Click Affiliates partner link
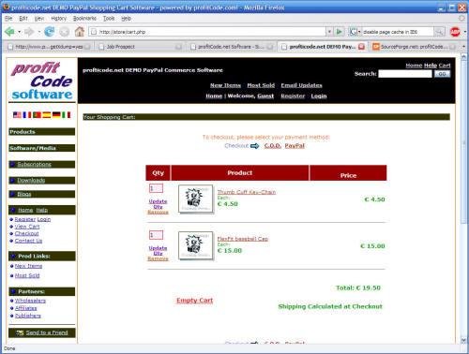The image size is (469, 354). click(x=26, y=308)
